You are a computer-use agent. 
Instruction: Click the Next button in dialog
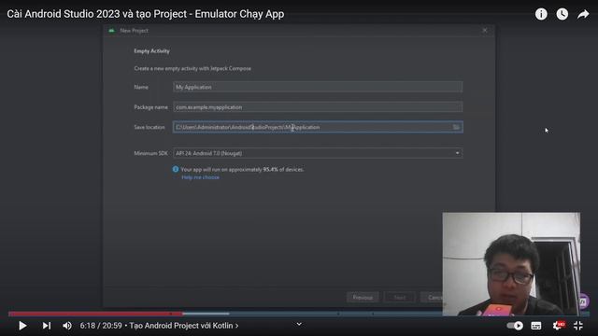pos(400,297)
